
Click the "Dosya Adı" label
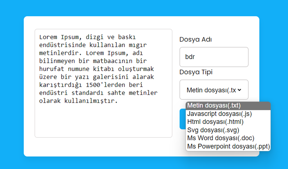pos(195,39)
